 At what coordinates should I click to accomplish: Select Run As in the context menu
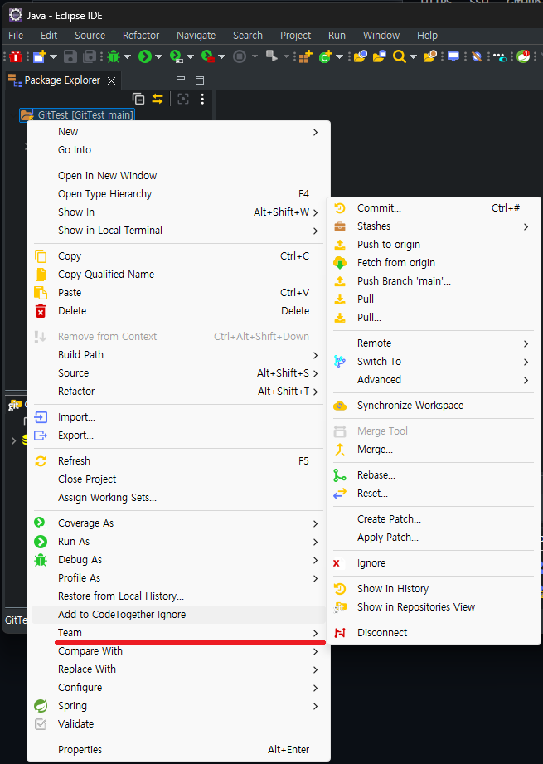[179, 542]
